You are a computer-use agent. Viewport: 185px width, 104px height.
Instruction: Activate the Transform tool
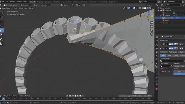[x=1, y=35]
